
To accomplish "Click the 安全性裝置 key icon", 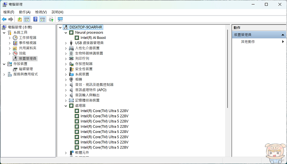I will (x=71, y=69).
